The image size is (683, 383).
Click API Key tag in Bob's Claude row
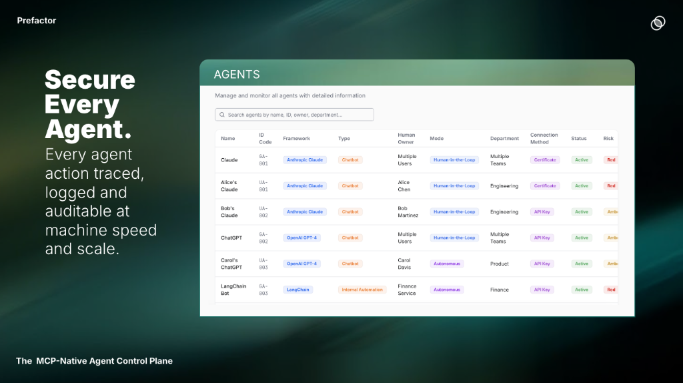[542, 212]
